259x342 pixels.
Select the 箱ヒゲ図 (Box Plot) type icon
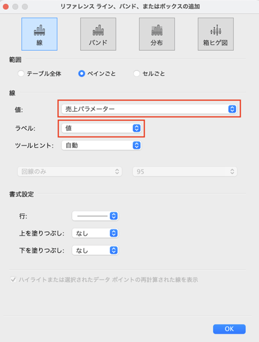215,34
